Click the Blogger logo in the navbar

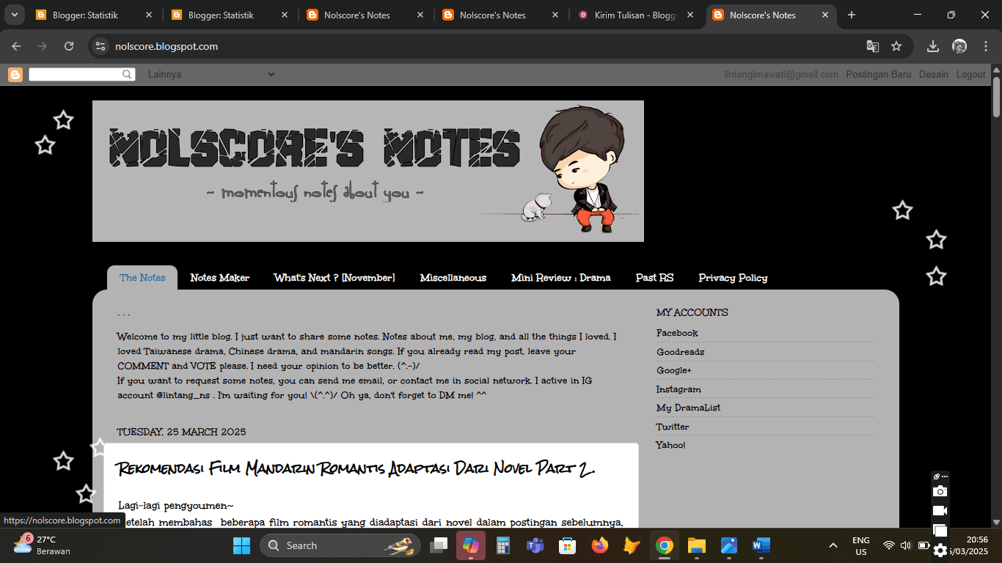point(15,74)
